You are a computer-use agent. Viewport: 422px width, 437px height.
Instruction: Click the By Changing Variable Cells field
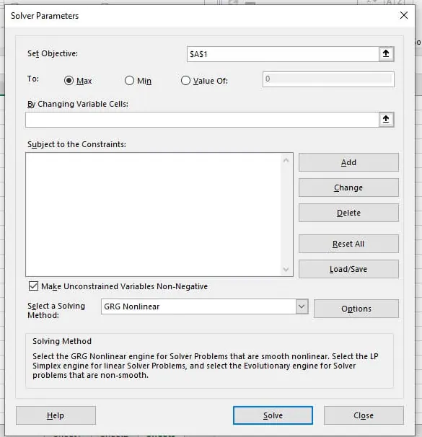pos(202,120)
